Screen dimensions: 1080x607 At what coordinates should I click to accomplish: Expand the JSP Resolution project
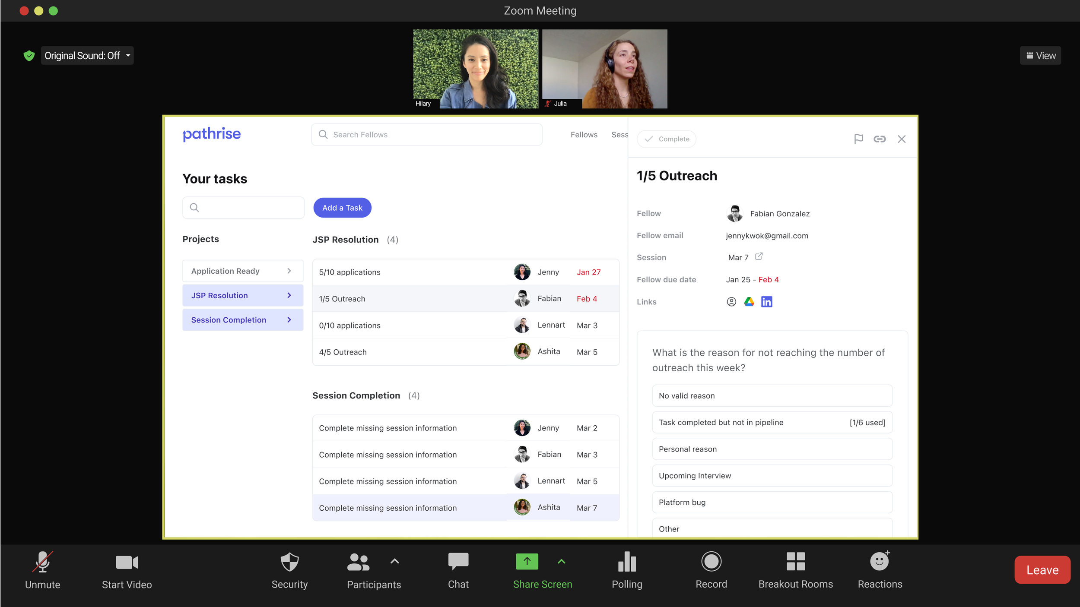[x=243, y=296]
